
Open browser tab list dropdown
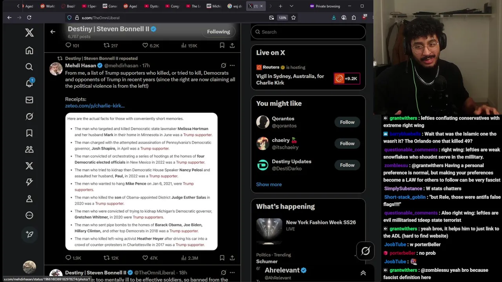tap(291, 6)
